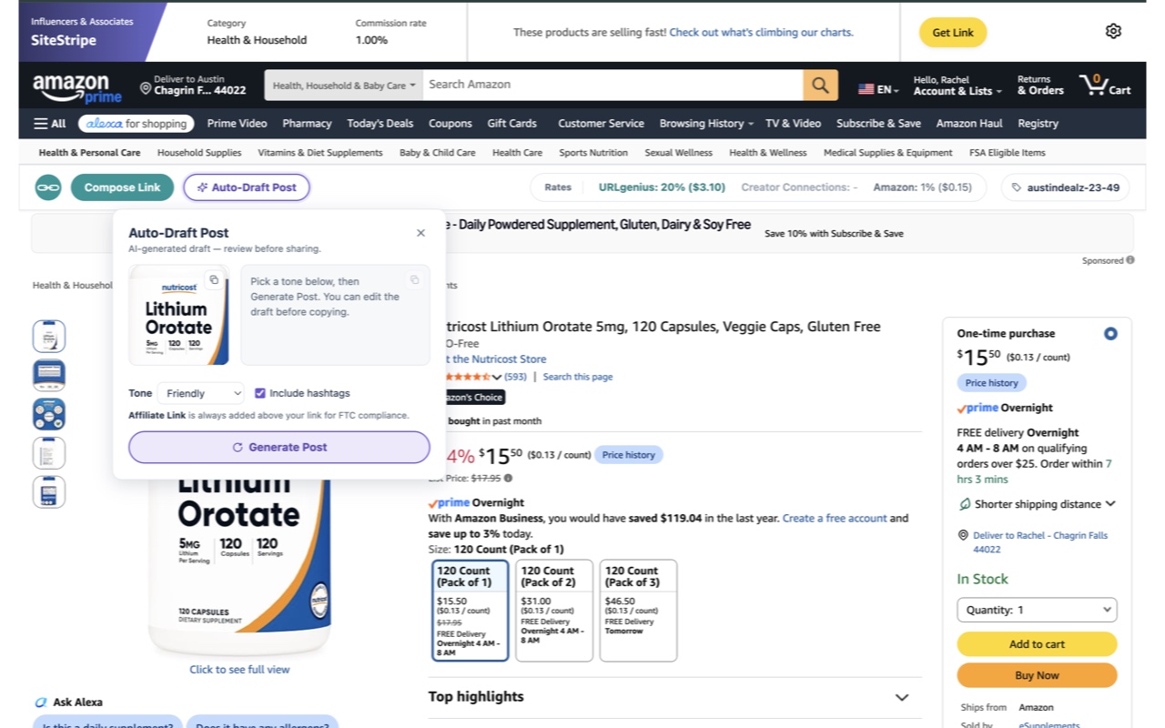Click the Generate Post button

(x=279, y=447)
